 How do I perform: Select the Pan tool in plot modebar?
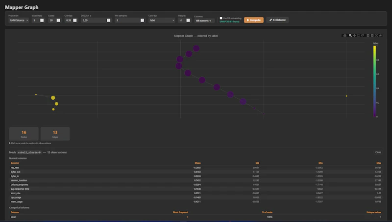point(354,35)
